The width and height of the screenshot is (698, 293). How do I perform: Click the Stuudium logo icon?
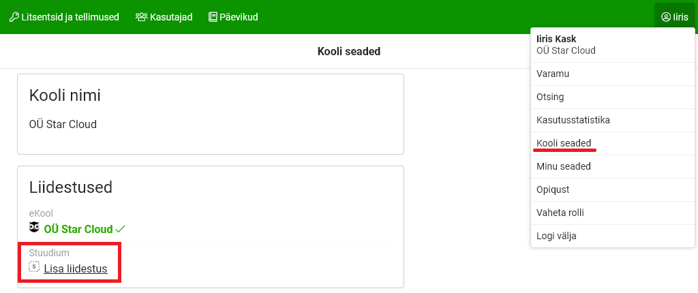[34, 267]
